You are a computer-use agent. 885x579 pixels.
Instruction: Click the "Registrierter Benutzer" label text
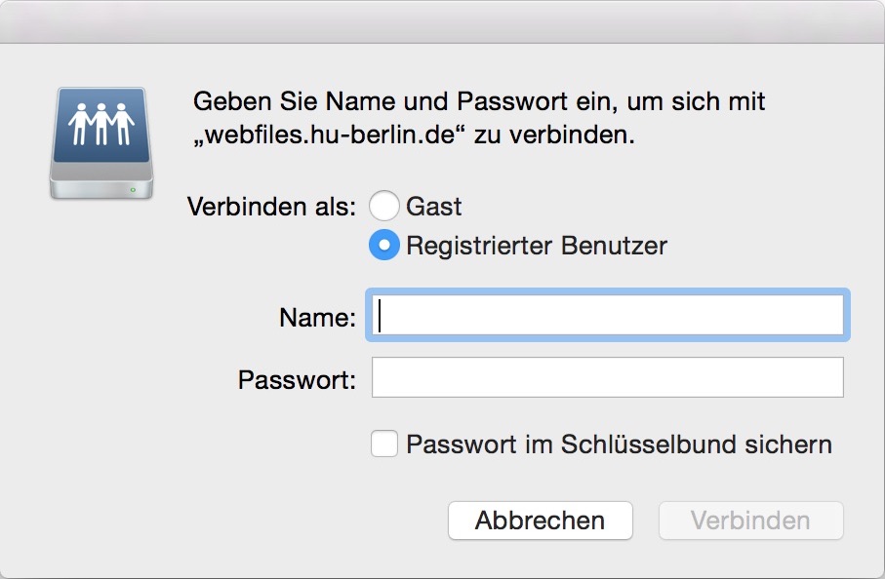pos(537,246)
